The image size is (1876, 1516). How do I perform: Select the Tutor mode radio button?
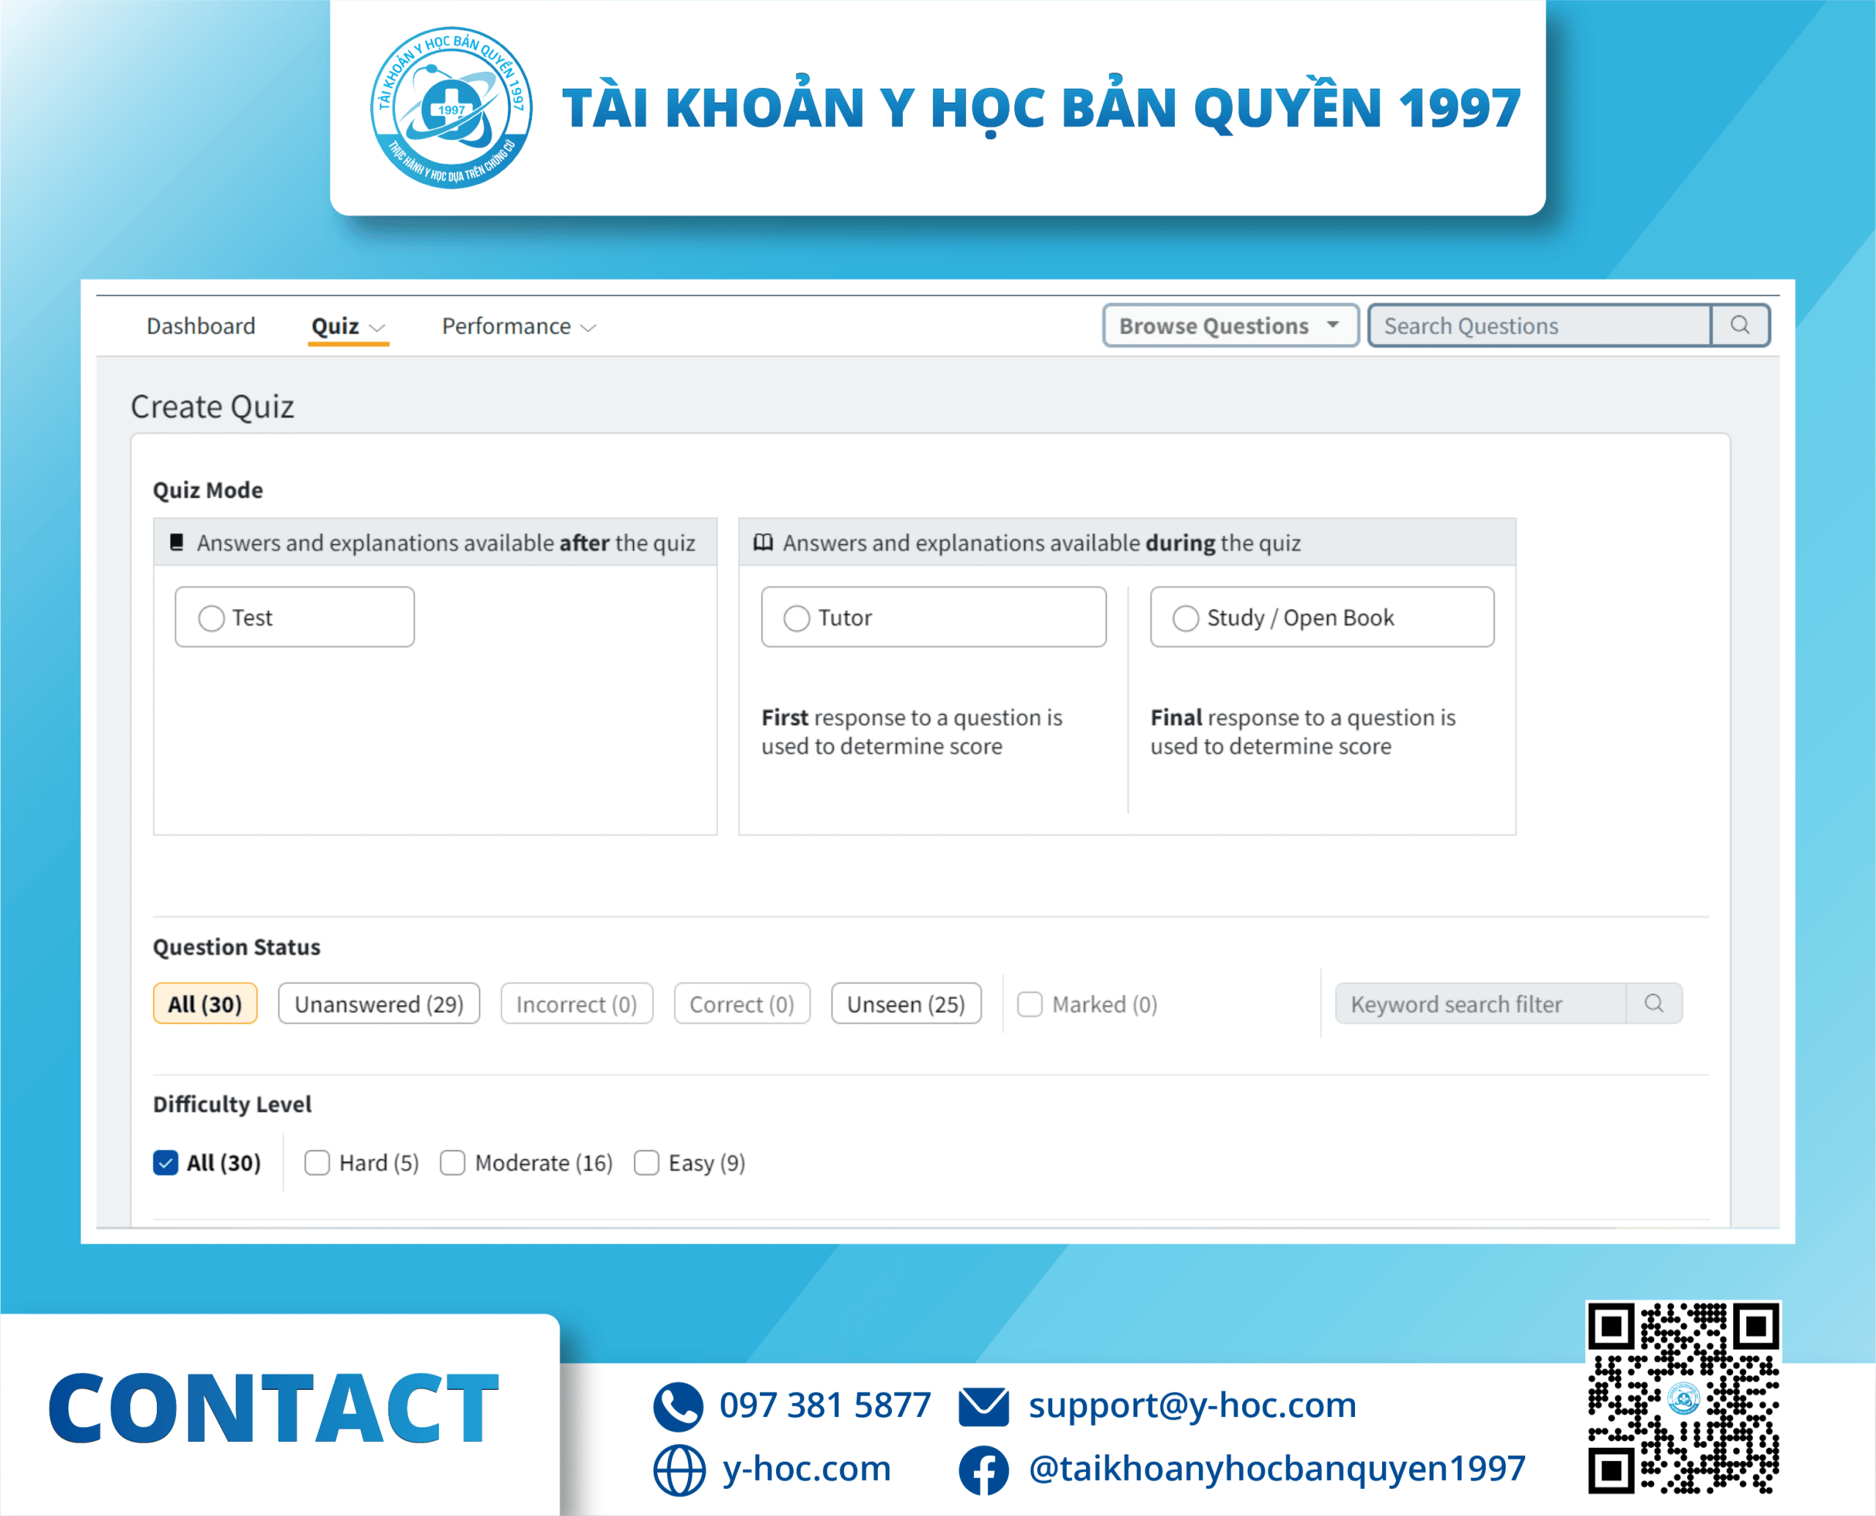[x=796, y=618]
